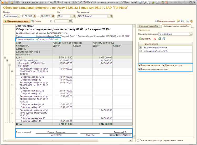
Task: Switch to Основные настройки tab
Action: click(149, 26)
